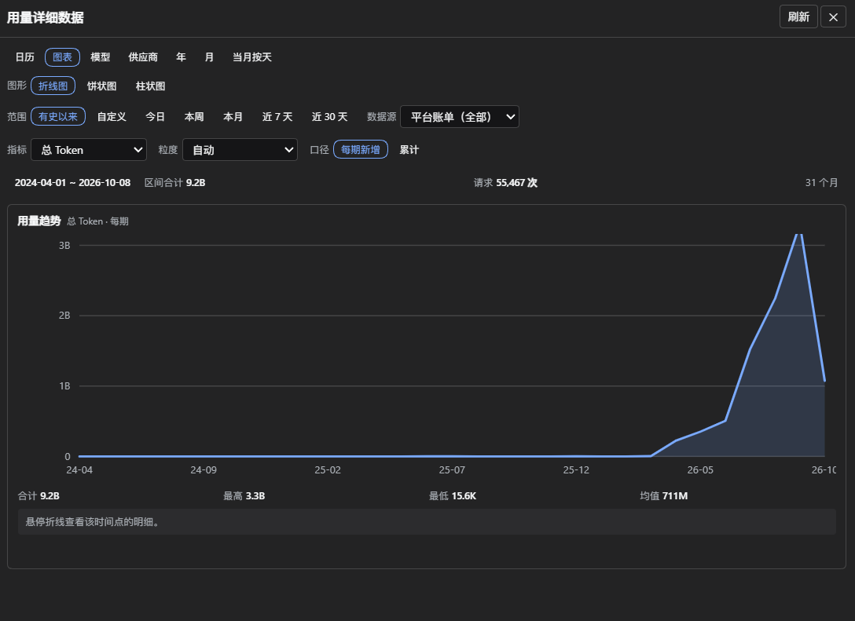The width and height of the screenshot is (855, 621).
Task: Switch to the 供应商 tab
Action: pyautogui.click(x=143, y=57)
